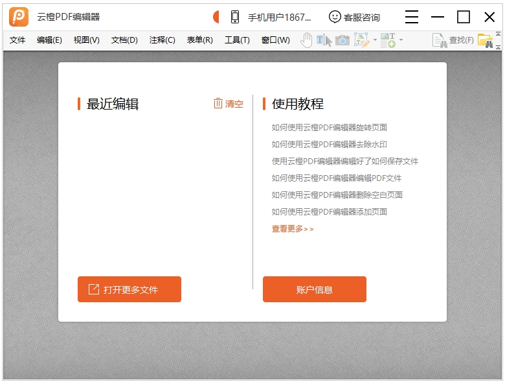
Task: Open tutorial 使用云橙PDF编辑器编辑好了如何保存文件
Action: click(345, 161)
